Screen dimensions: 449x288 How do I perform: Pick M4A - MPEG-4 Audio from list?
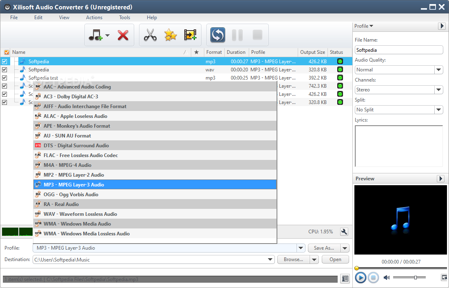[x=155, y=165]
